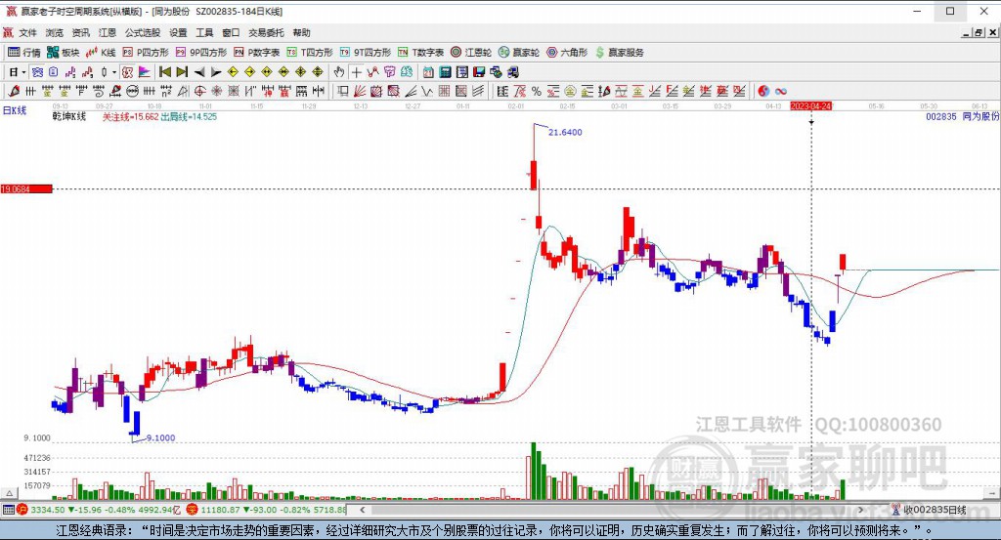Expand the candlestick style dropdown arrow
Image resolution: width=1001 pixels, height=540 pixels.
113,72
